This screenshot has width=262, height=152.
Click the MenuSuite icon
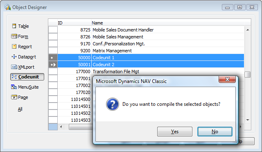click(x=14, y=87)
